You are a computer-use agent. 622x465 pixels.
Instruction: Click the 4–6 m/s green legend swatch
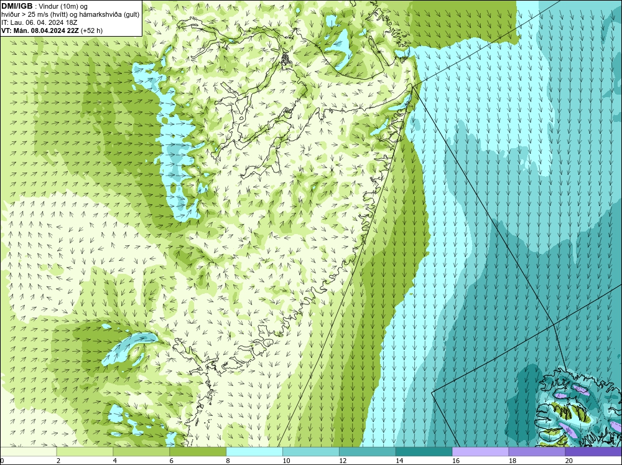pos(141,452)
